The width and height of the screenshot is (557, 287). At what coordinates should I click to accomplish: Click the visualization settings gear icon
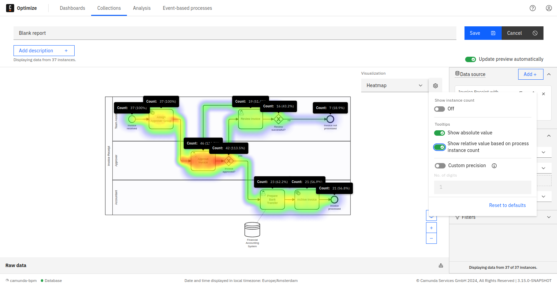coord(435,86)
